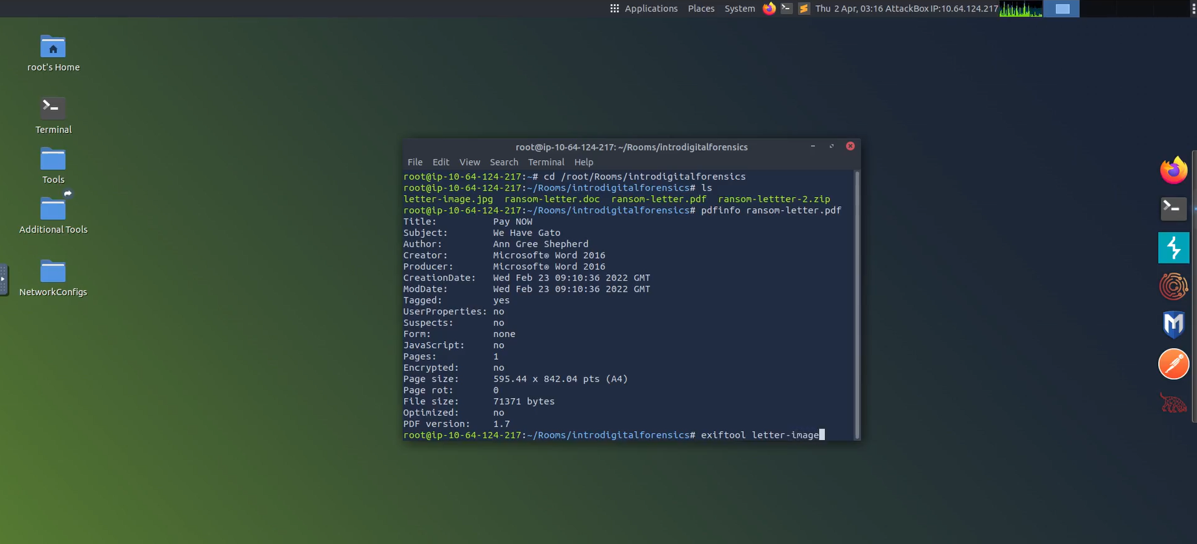Click the 'Form: none' line
Viewport: 1197px width, 544px height.
point(459,334)
